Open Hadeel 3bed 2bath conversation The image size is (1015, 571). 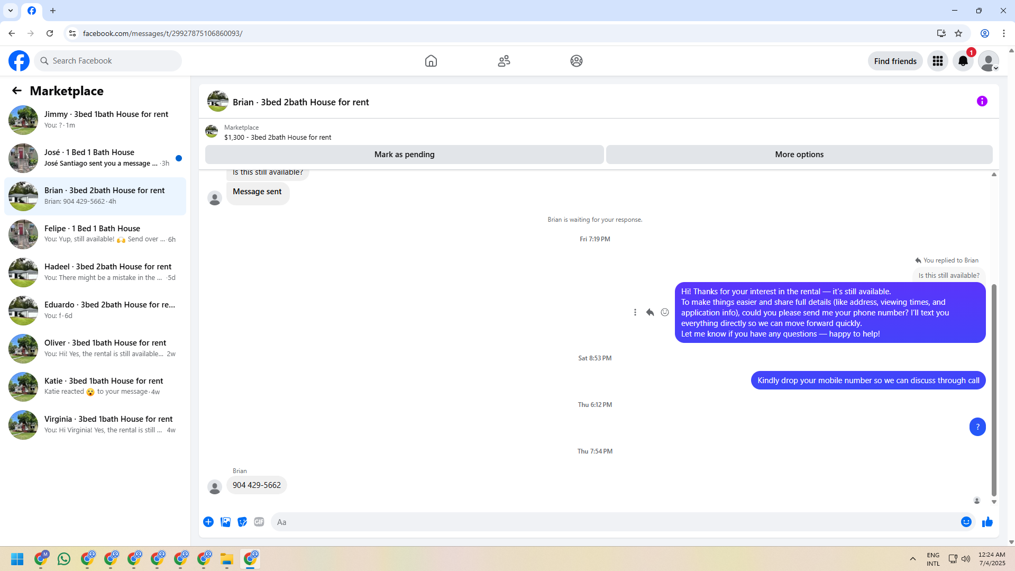coord(95,273)
